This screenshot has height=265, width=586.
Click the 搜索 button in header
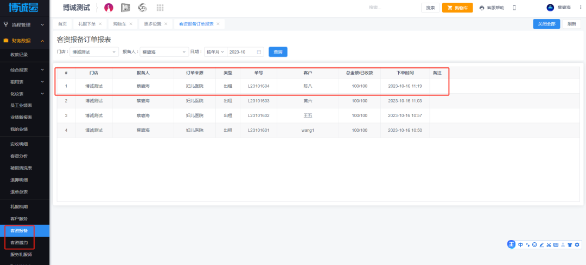[430, 8]
